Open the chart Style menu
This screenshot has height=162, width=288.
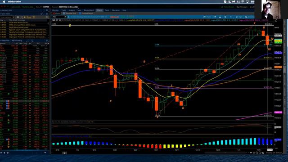(x=239, y=17)
